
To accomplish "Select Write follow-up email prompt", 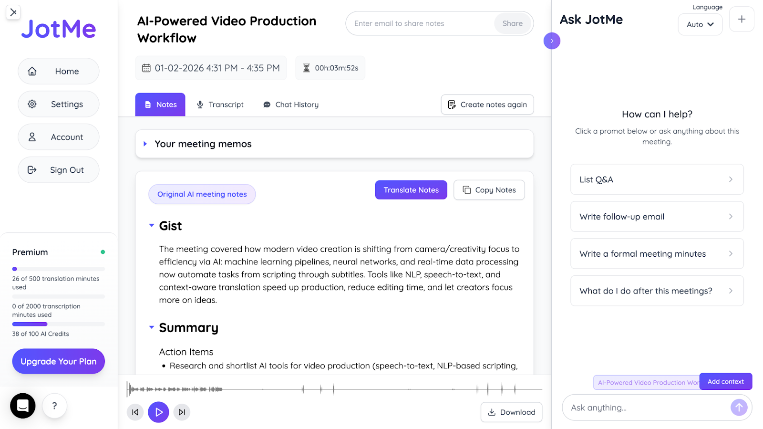I will point(657,217).
